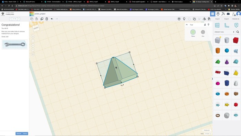This screenshot has width=241, height=136.
Task: Click the Zoom out canvas button
Action: [33, 50]
